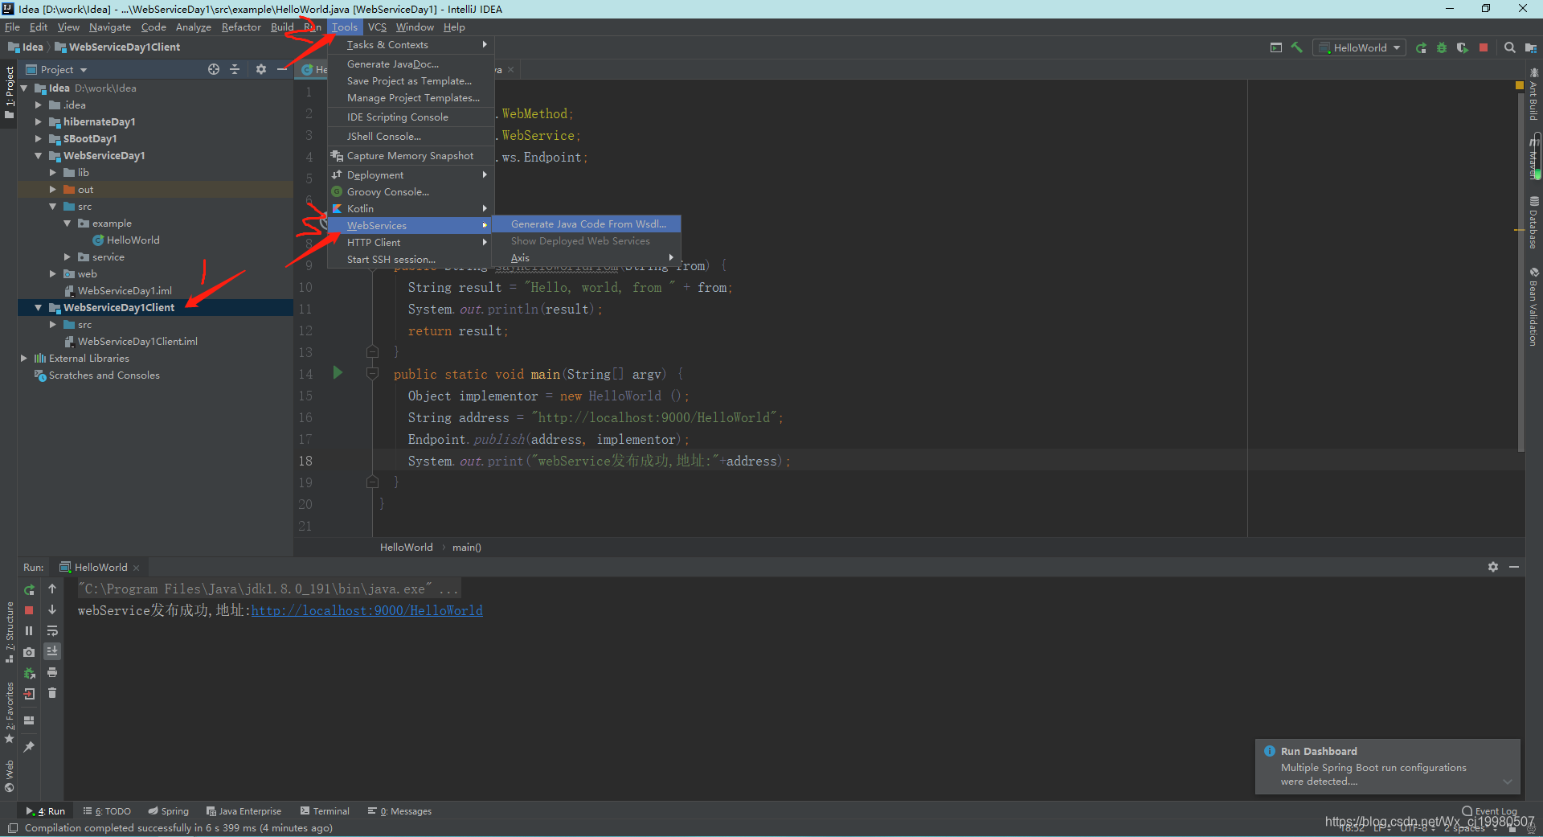Rerun HelloWorld from the main toolbar
This screenshot has height=837, width=1543.
[x=1421, y=47]
